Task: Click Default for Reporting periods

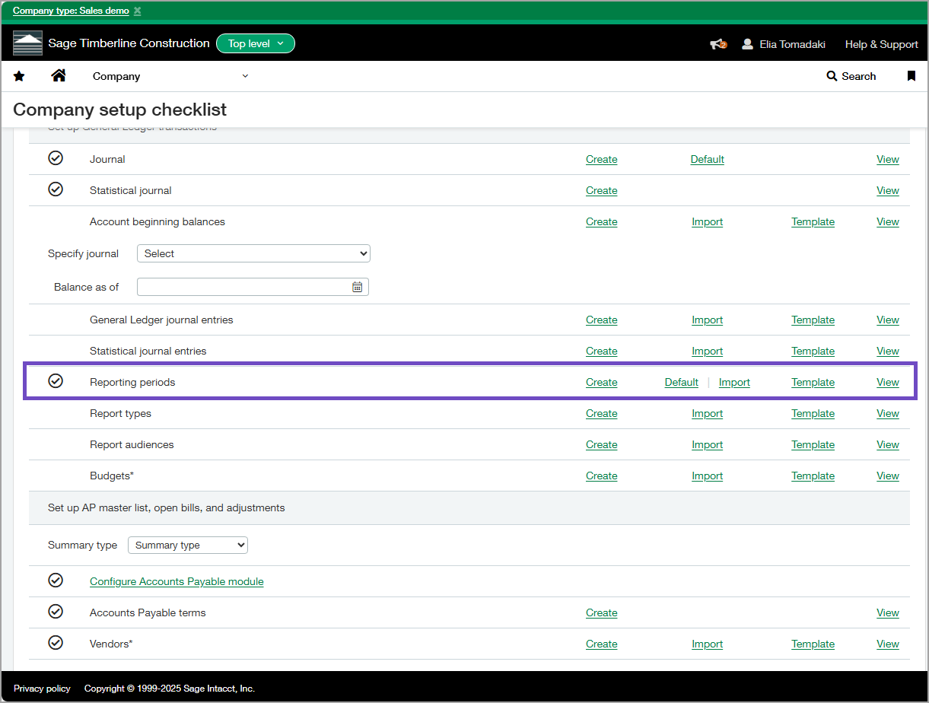Action: (681, 382)
